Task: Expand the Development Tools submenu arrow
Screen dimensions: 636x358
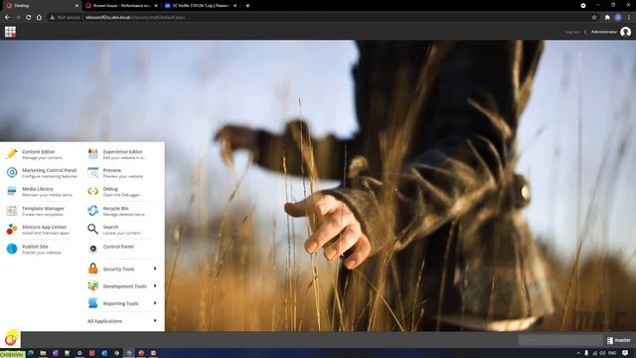Action: pyautogui.click(x=155, y=286)
